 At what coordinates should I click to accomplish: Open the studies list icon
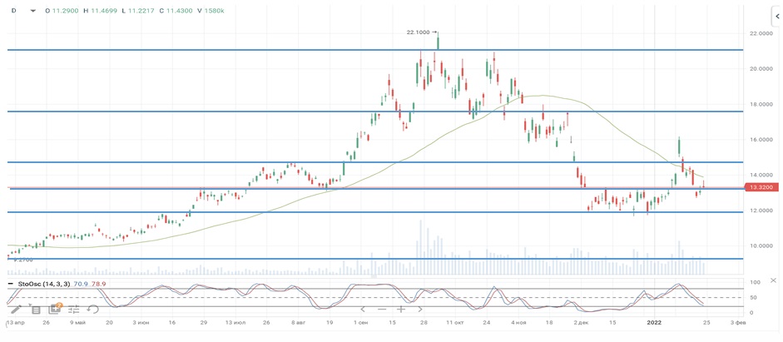[36, 310]
